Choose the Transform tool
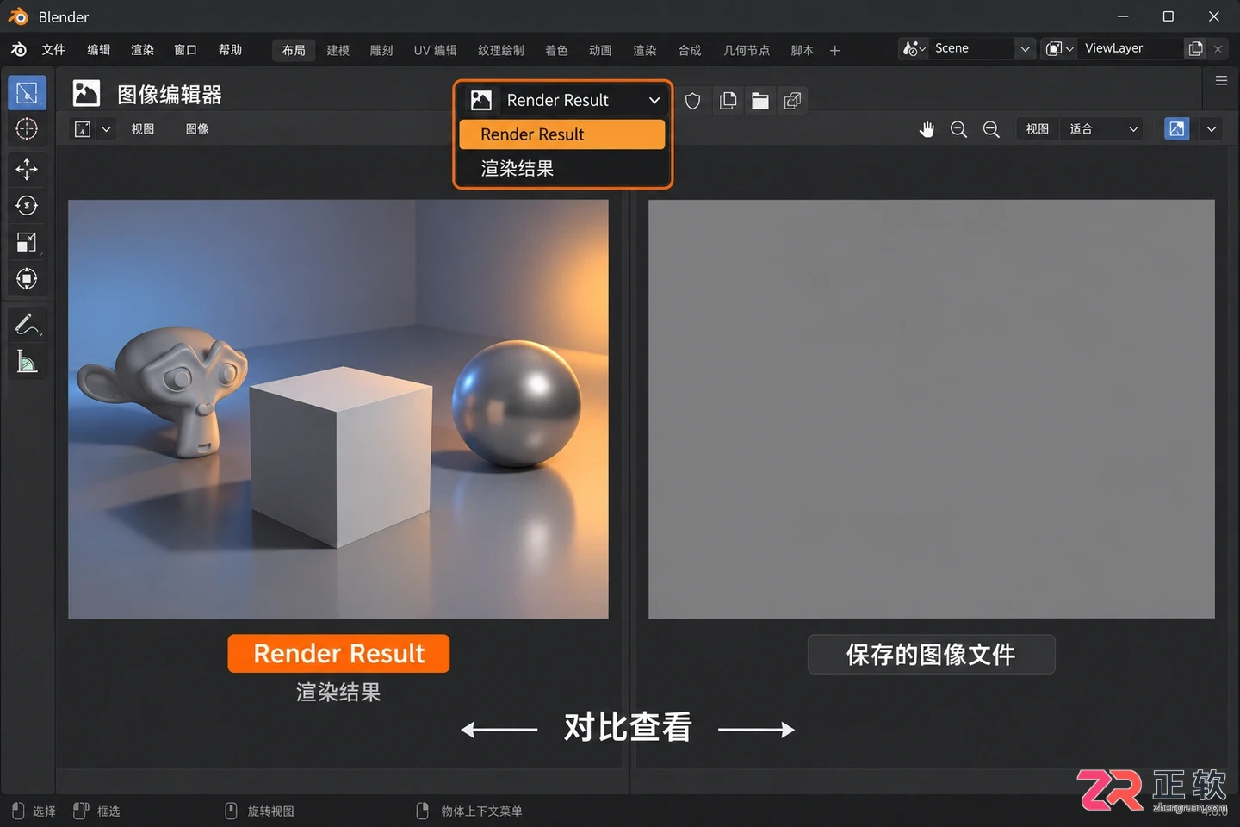This screenshot has width=1240, height=827. coord(27,279)
